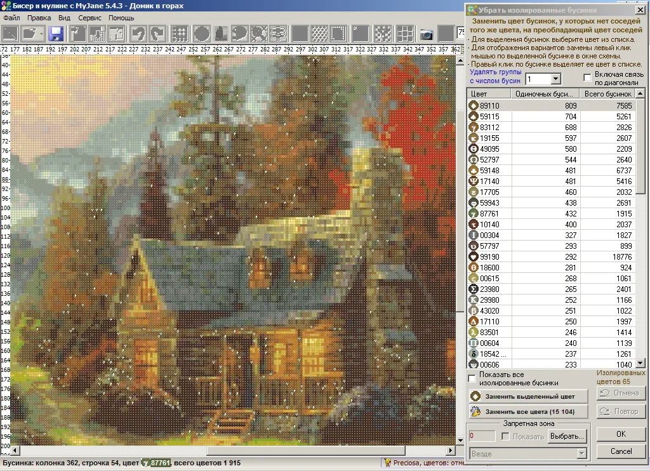Screen dimensions: 650x471
Task: Click 'Заменить все цвета (15 104)' button
Action: [x=529, y=412]
